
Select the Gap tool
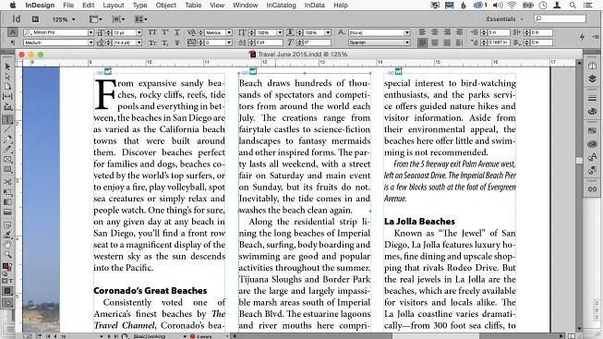pos(7,97)
